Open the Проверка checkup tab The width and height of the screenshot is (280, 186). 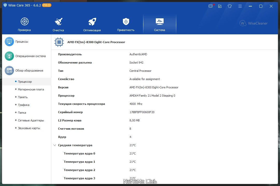(24, 24)
